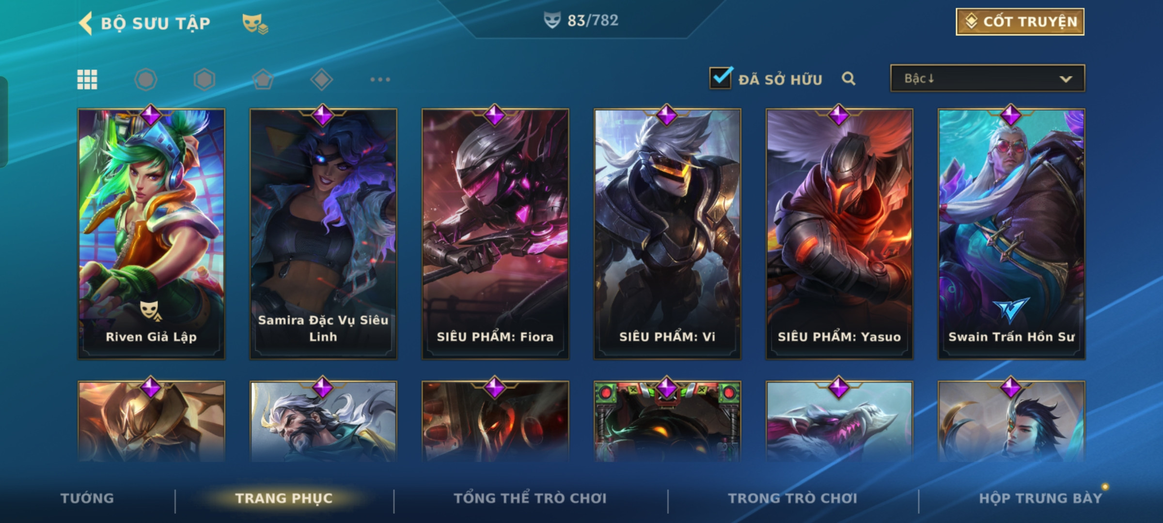The width and height of the screenshot is (1163, 523).
Task: Filter by the circular rarity tier icon
Action: 146,79
